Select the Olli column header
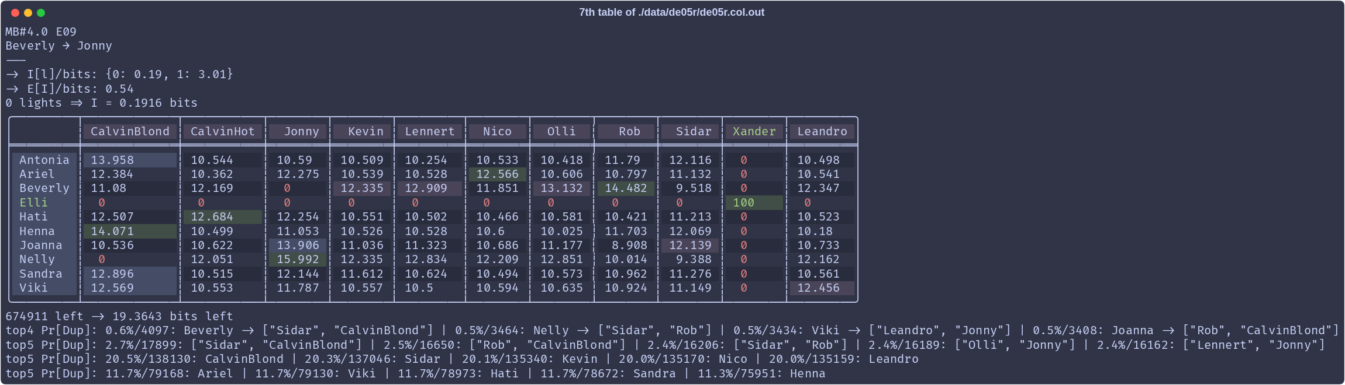1345x385 pixels. [562, 132]
